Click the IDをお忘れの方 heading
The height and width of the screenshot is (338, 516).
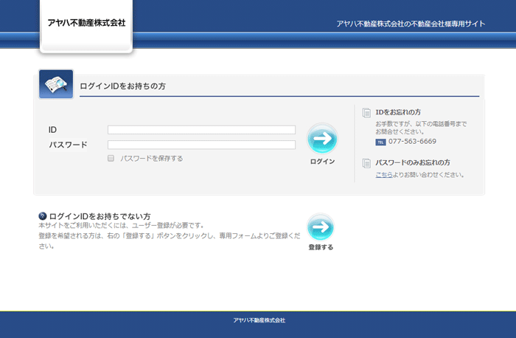pos(398,112)
